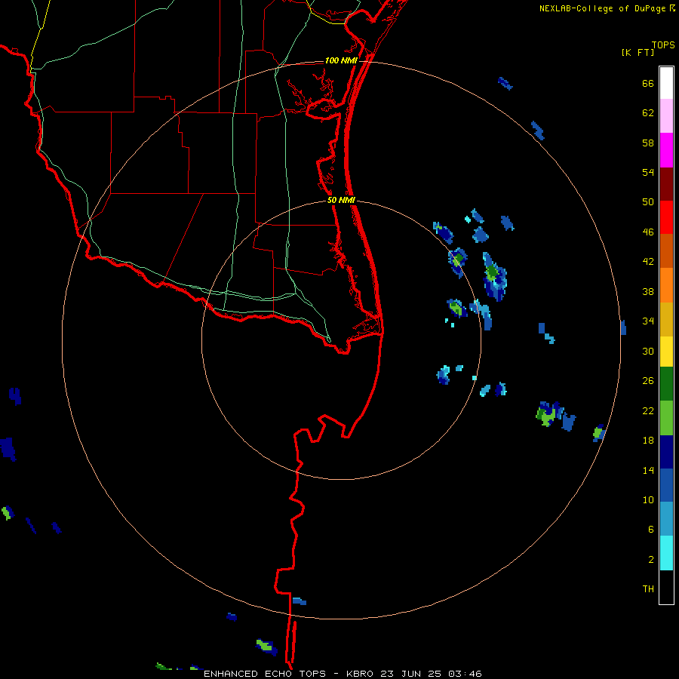Click the 6 legend value
Screen dimensions: 679x679
651,530
